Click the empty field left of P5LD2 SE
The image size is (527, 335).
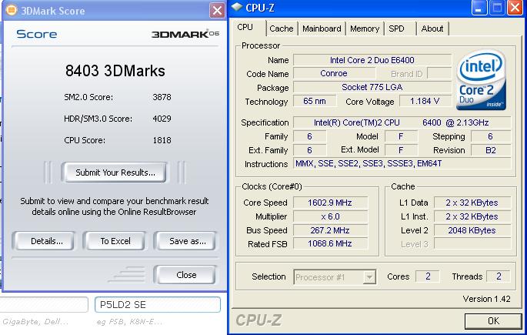click(x=44, y=305)
